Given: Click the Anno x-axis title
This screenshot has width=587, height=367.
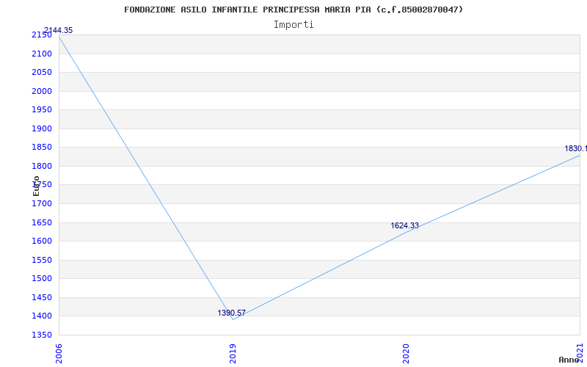Looking at the screenshot, I should (x=569, y=360).
